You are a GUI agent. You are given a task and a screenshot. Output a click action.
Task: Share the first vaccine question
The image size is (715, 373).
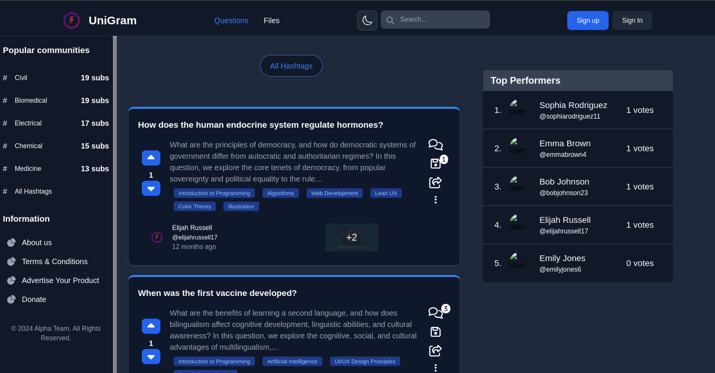click(x=435, y=351)
